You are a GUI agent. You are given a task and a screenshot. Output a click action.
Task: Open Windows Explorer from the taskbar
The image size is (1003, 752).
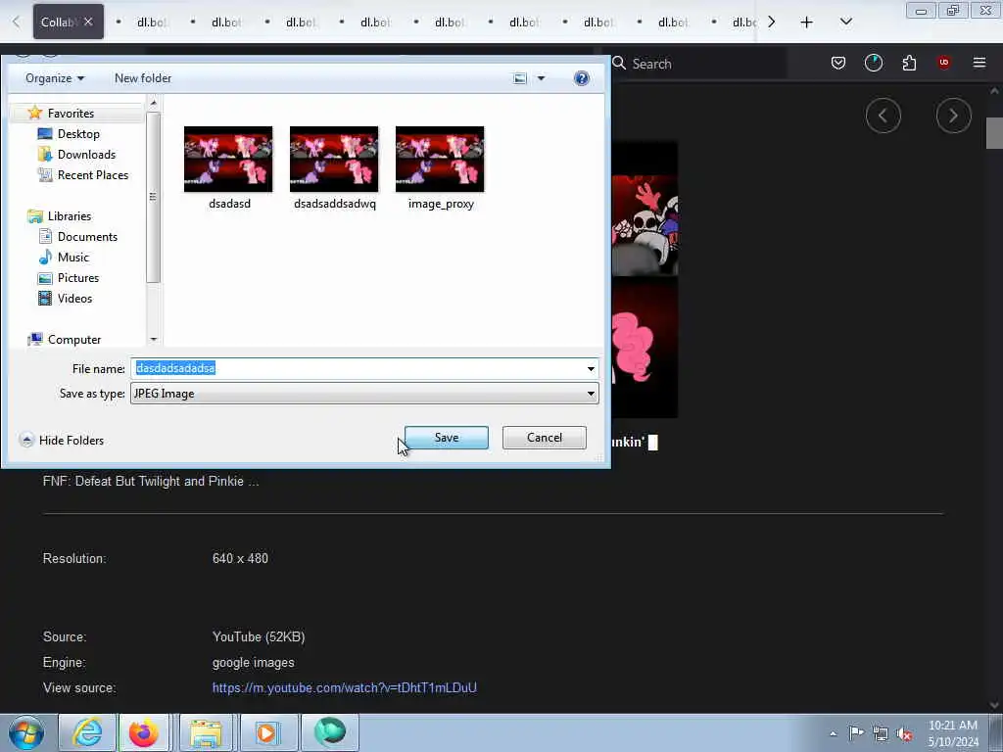tap(206, 732)
